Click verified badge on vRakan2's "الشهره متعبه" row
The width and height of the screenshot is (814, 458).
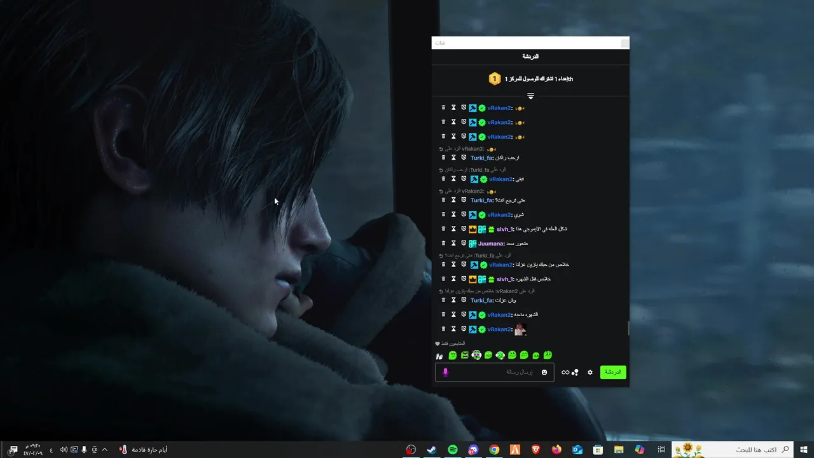coord(482,314)
